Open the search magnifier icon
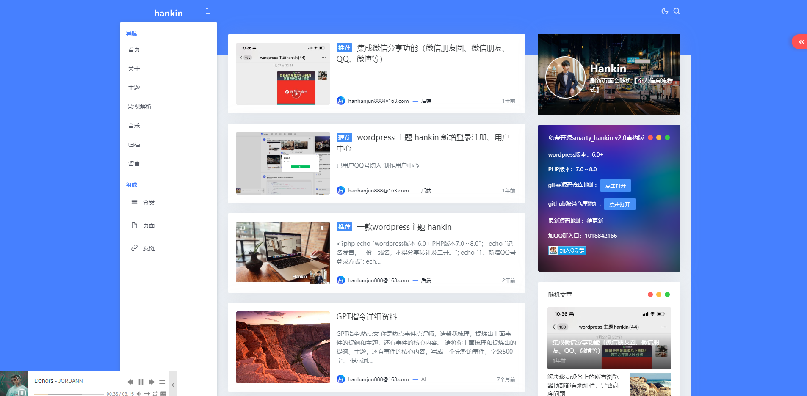 [x=677, y=11]
